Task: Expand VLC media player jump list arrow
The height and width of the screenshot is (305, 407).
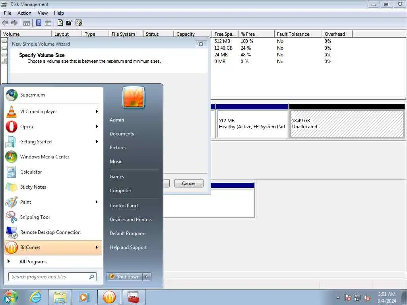Action: pos(97,112)
